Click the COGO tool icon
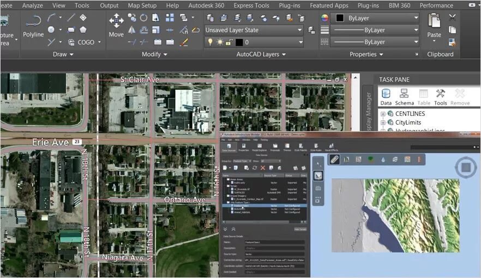 point(71,42)
